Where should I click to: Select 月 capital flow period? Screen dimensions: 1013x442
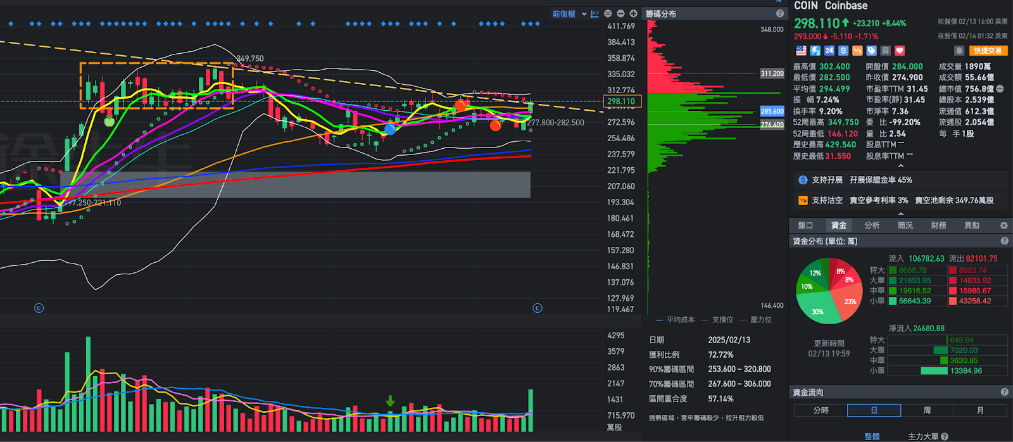click(980, 410)
